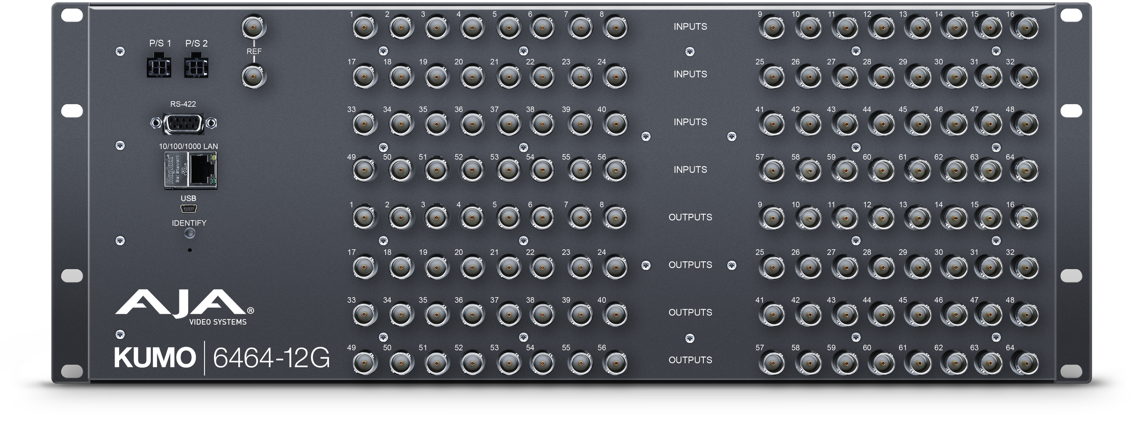Select the upper REF BNC connector

(x=254, y=28)
